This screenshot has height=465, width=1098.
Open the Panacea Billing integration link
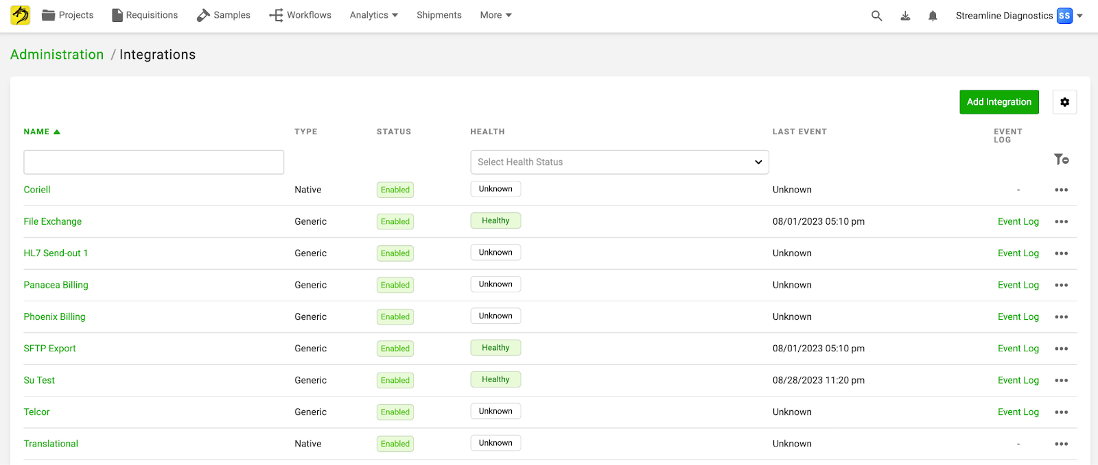(x=56, y=285)
